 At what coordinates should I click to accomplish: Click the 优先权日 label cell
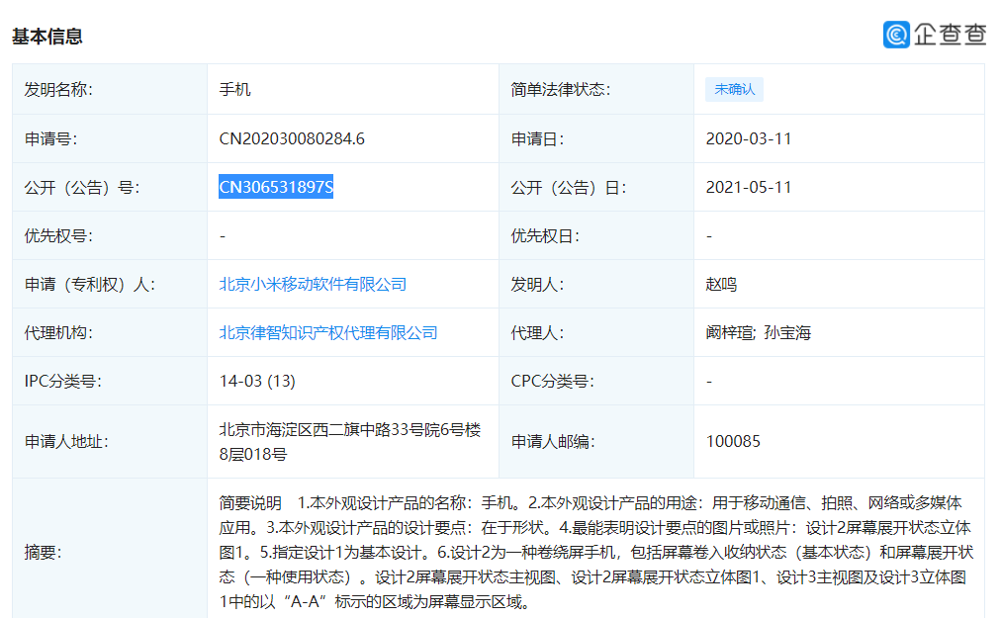(x=596, y=235)
